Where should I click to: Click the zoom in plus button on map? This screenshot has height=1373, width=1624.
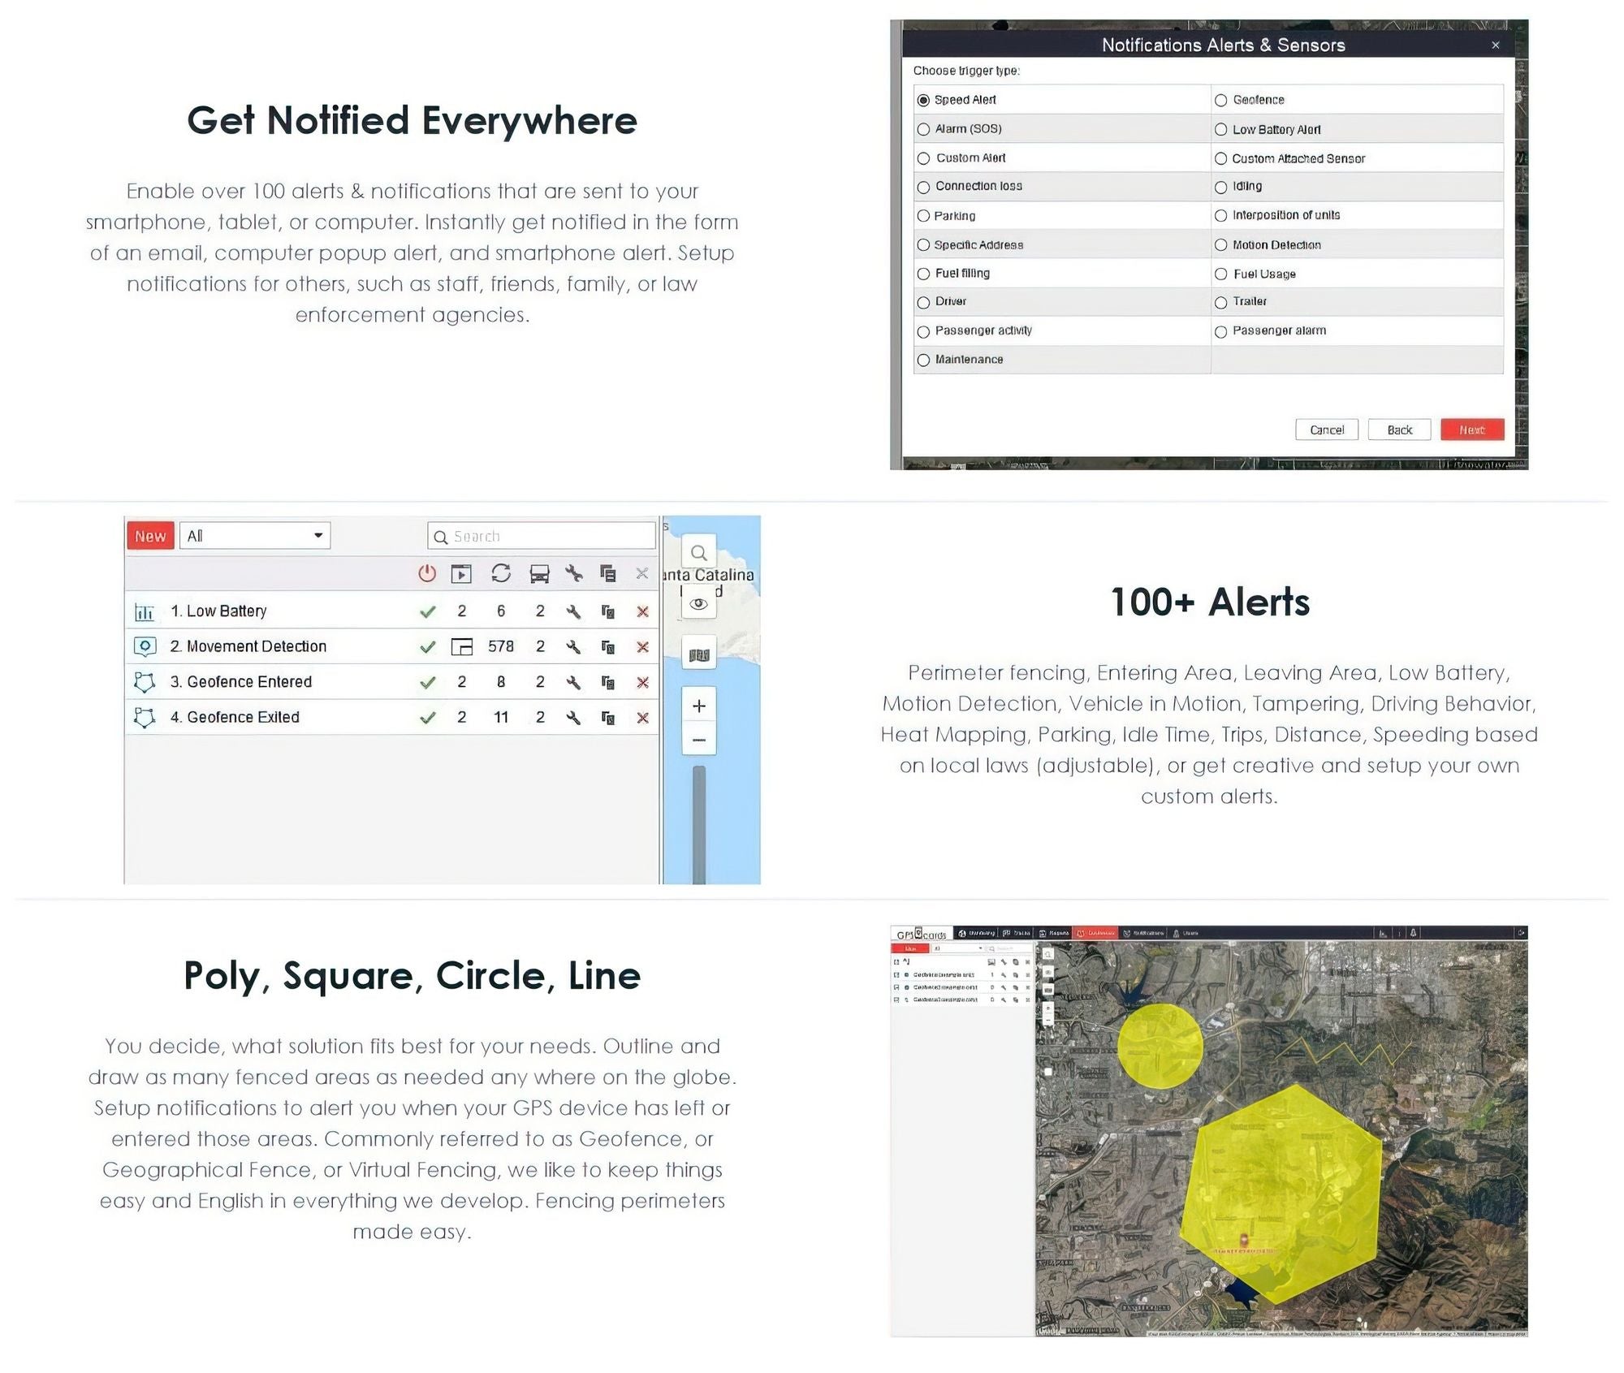point(699,706)
